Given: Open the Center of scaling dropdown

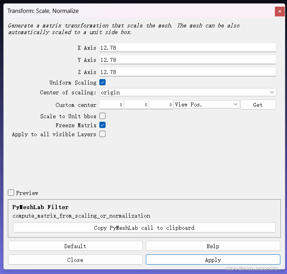Looking at the screenshot, I should coord(188,92).
